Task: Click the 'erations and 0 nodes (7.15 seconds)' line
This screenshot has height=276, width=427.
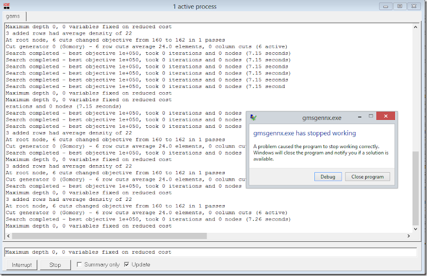Action: 64,107
